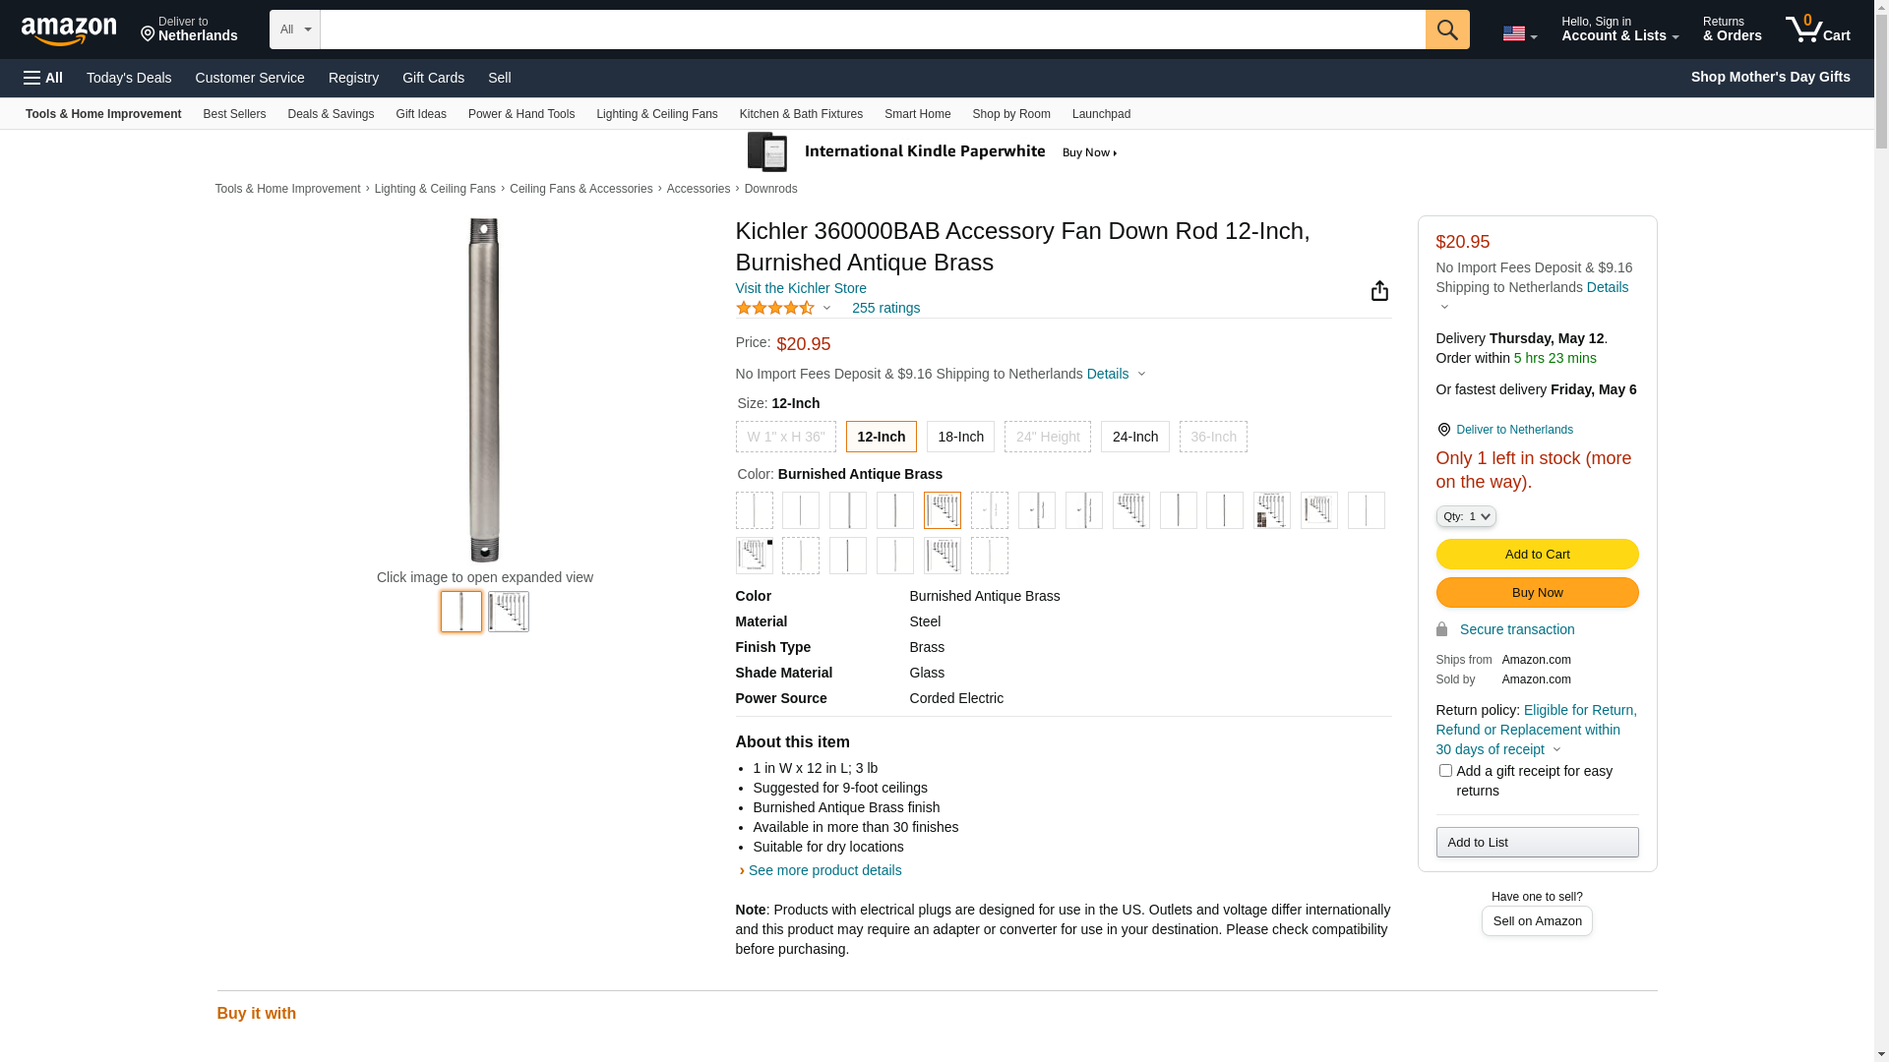This screenshot has width=1889, height=1062.
Task: Open the US flag language selector
Action: (1519, 33)
